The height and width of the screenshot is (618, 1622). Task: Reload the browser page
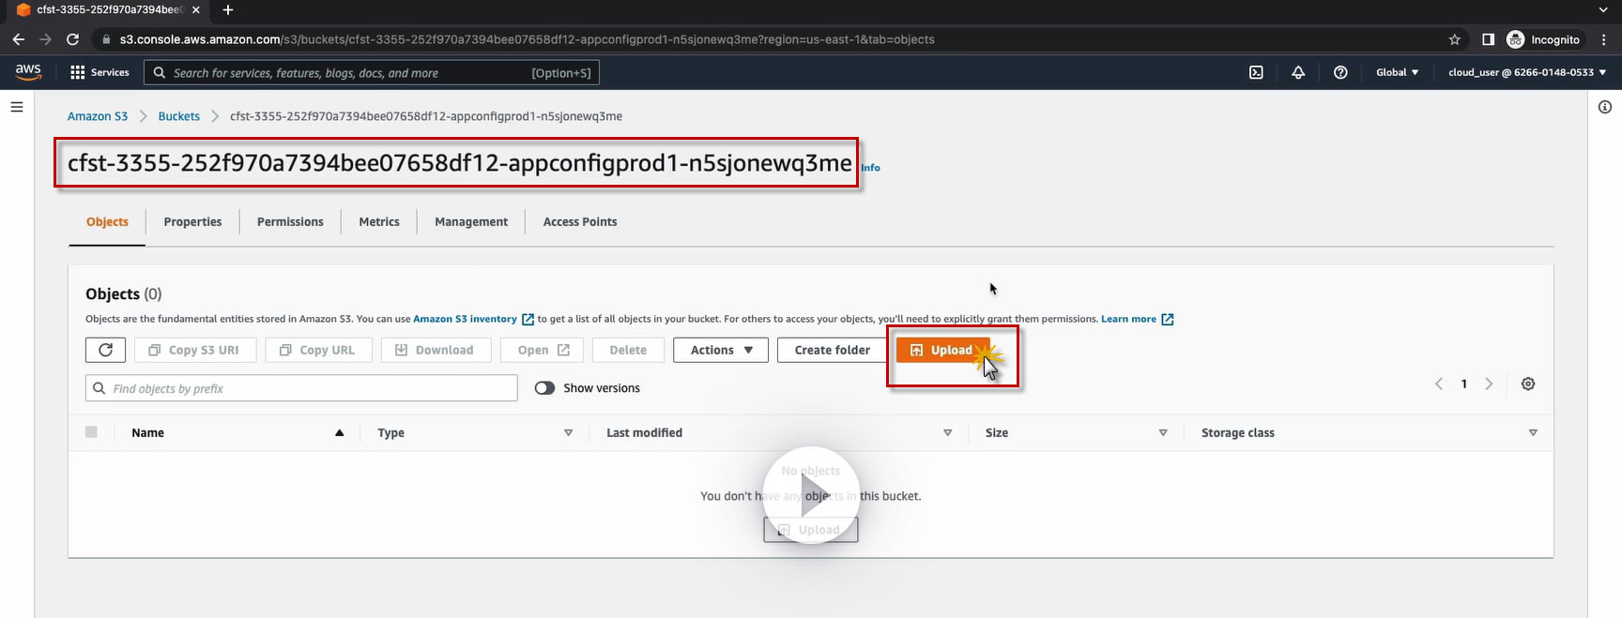[x=72, y=39]
